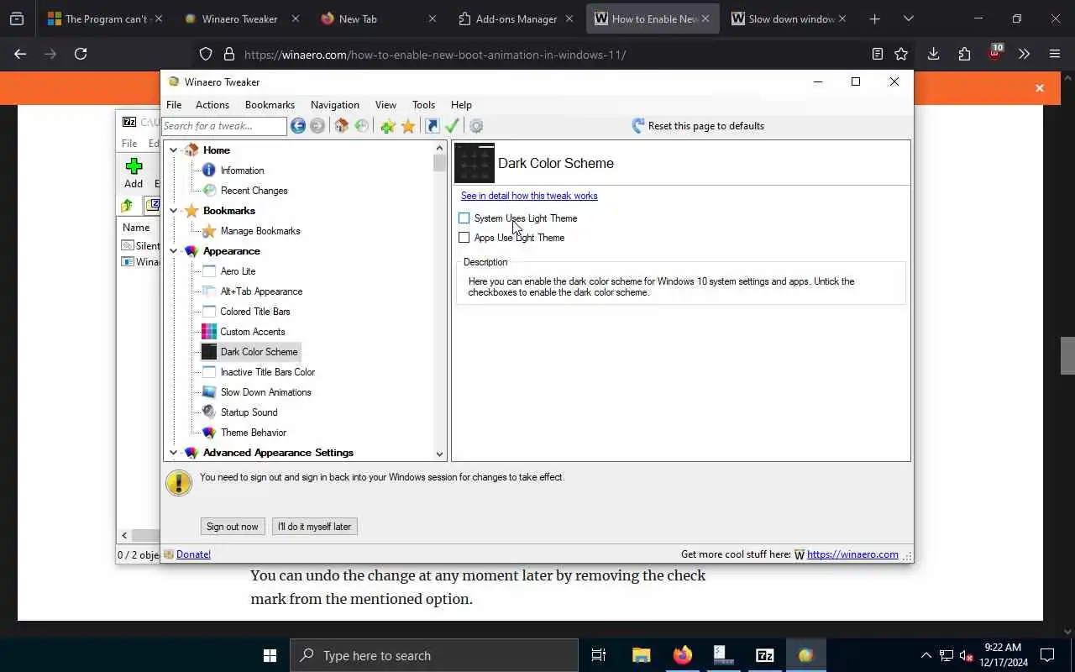The height and width of the screenshot is (672, 1075).
Task: Select Theme Behavior tree item
Action: tap(253, 433)
